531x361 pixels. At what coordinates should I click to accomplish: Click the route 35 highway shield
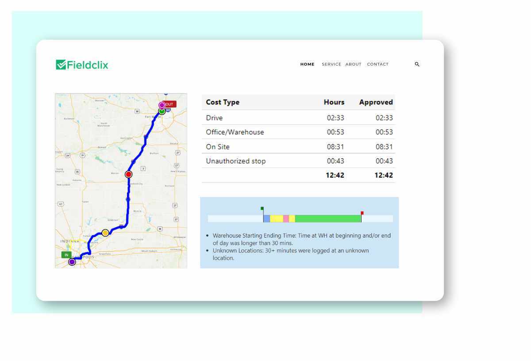pos(77,172)
